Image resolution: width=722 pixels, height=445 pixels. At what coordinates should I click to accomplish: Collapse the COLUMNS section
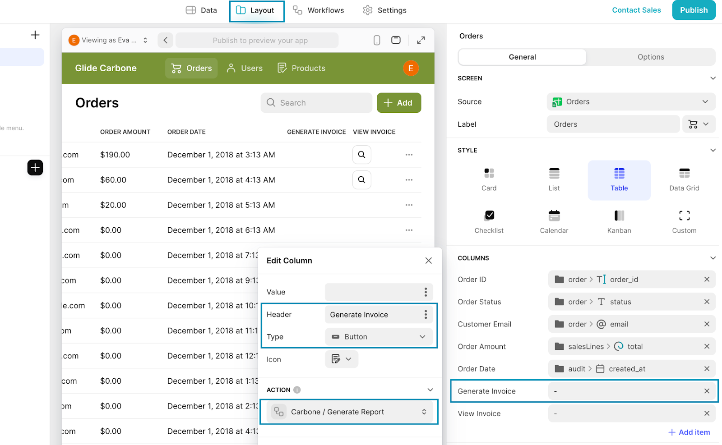pyautogui.click(x=713, y=258)
